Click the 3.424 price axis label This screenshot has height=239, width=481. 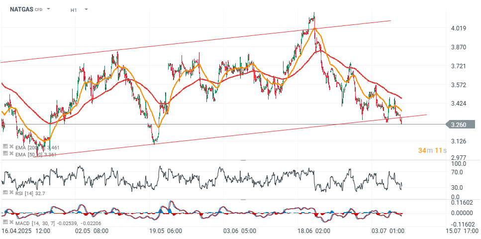tap(458, 104)
